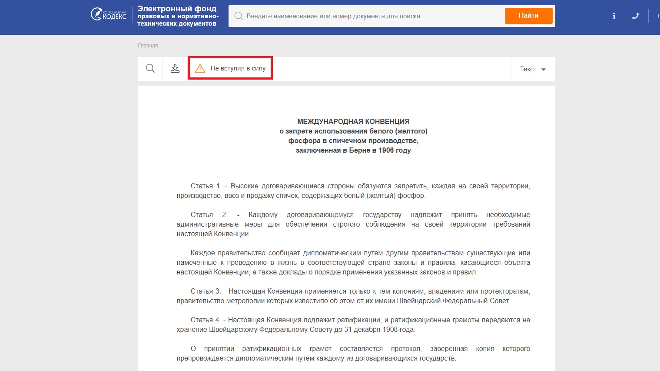Open the info icon in header
The image size is (660, 371).
[614, 16]
